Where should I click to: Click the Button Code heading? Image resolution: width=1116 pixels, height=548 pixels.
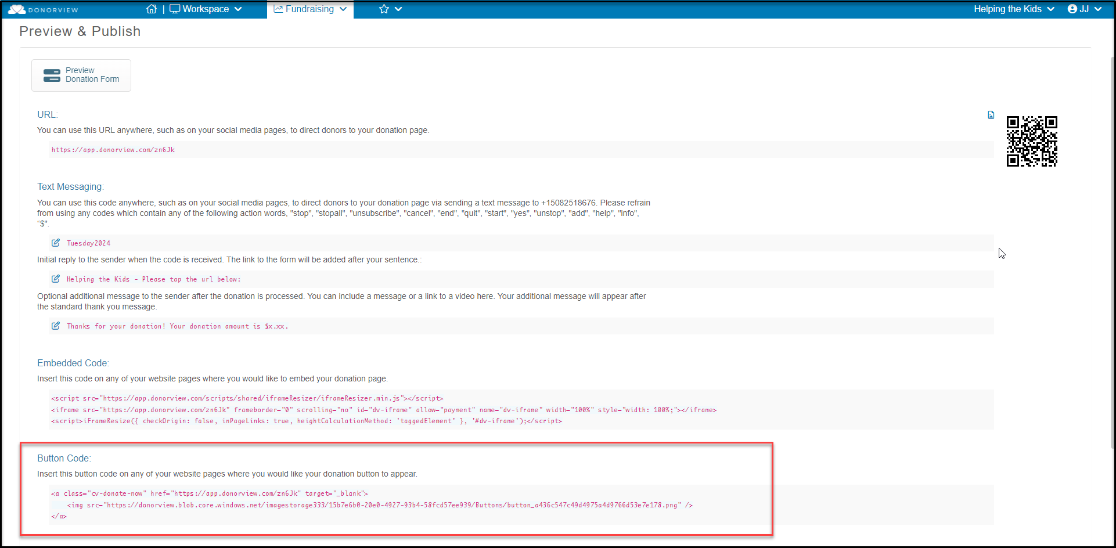[64, 458]
